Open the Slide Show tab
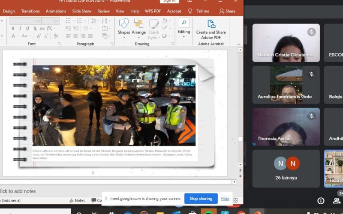 (81, 11)
